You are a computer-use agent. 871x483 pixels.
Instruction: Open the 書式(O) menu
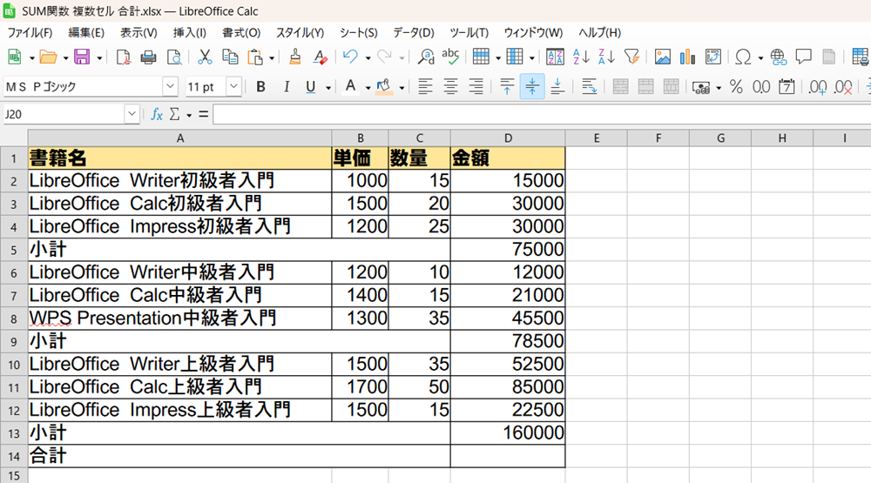tap(241, 33)
